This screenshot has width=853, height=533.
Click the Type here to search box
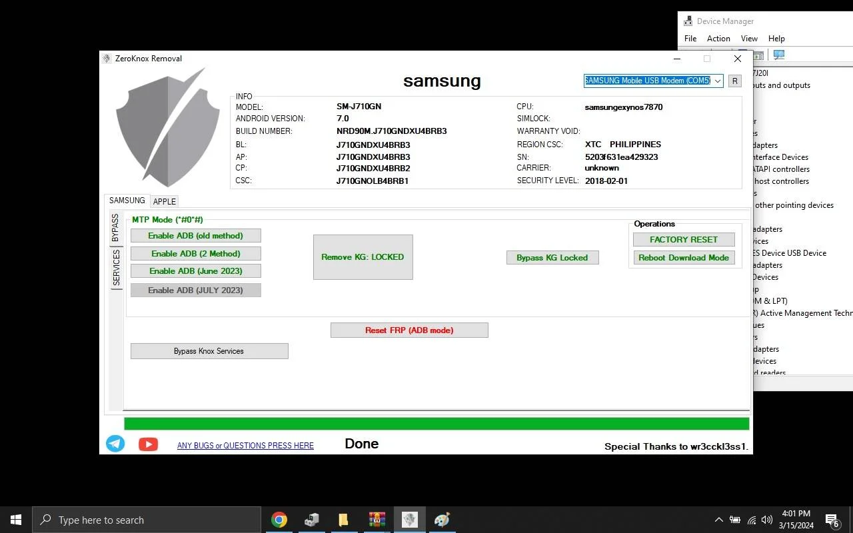[x=147, y=520]
